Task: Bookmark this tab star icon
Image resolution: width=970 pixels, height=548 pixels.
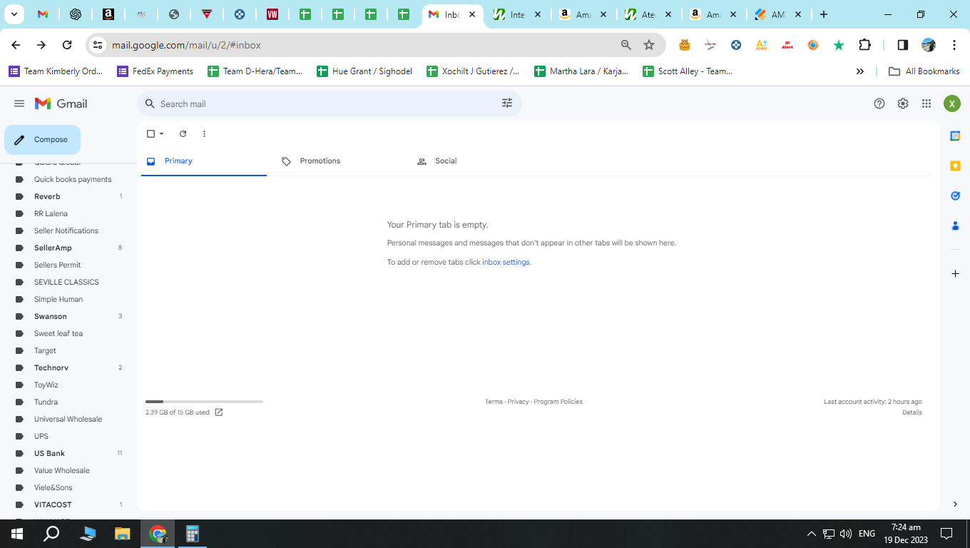Action: coord(649,45)
